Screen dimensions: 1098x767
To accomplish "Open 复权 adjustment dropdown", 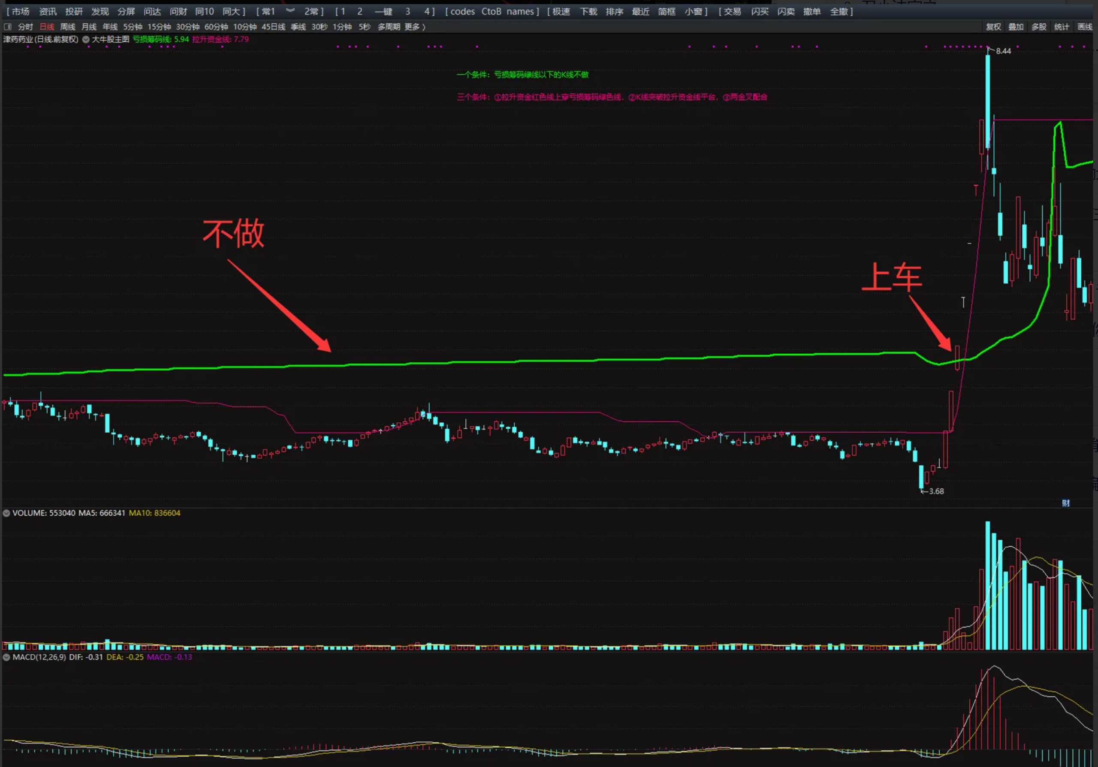I will pos(993,27).
